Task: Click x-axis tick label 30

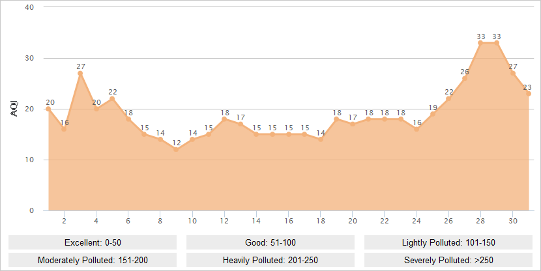Action: pos(513,221)
